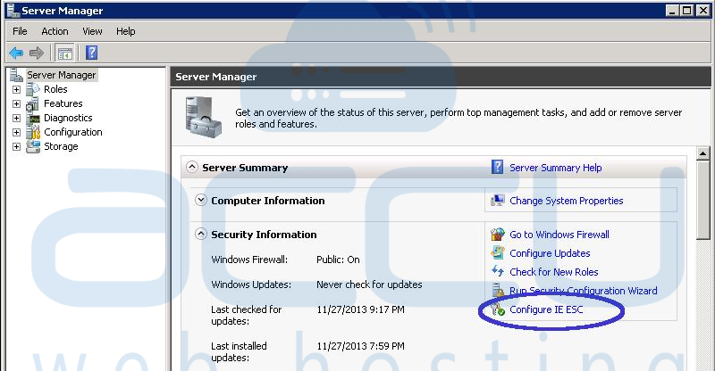Select the Roles tree item label

click(55, 89)
